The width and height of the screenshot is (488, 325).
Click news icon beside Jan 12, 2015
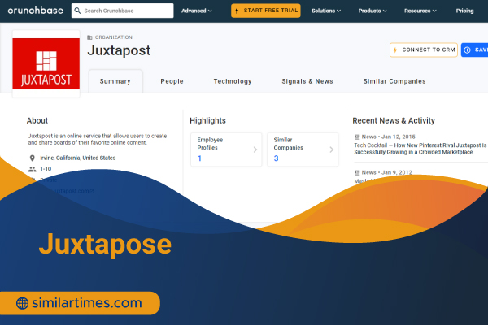357,136
